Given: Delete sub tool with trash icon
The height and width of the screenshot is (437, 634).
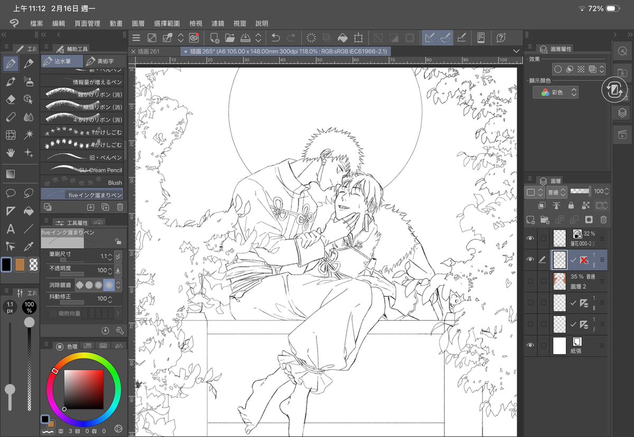Looking at the screenshot, I should tap(120, 207).
